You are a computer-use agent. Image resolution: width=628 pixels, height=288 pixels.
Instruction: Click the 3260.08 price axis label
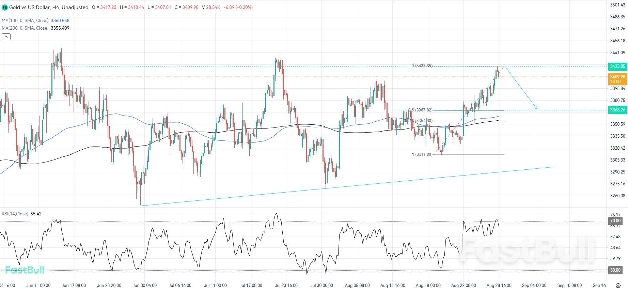617,196
